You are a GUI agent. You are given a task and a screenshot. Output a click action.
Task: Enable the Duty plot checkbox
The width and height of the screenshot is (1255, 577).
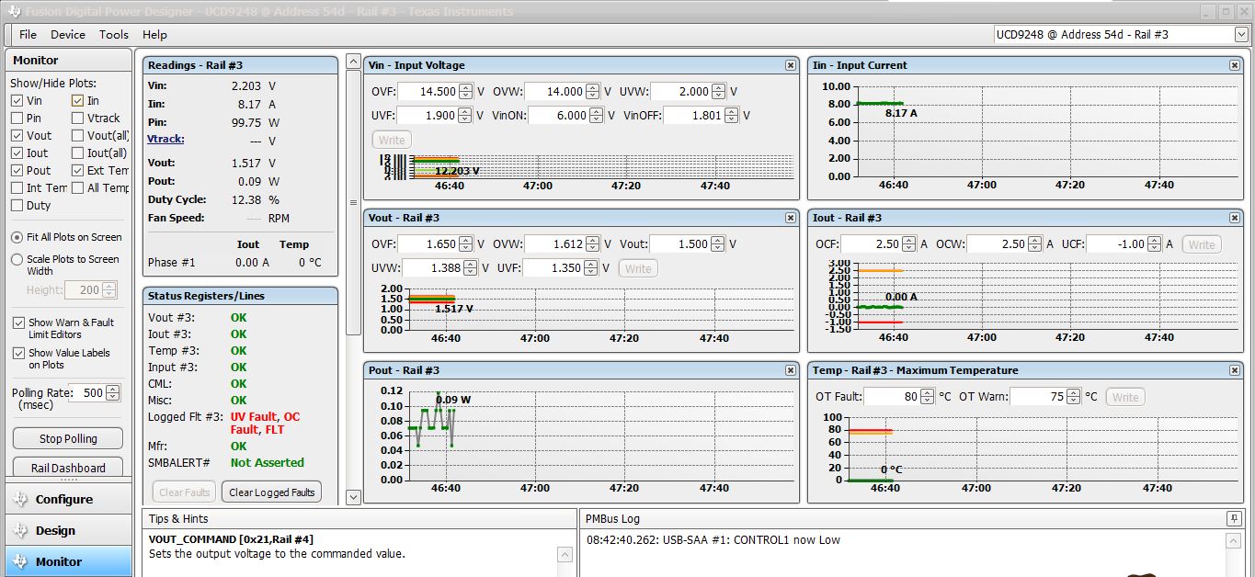click(x=17, y=206)
